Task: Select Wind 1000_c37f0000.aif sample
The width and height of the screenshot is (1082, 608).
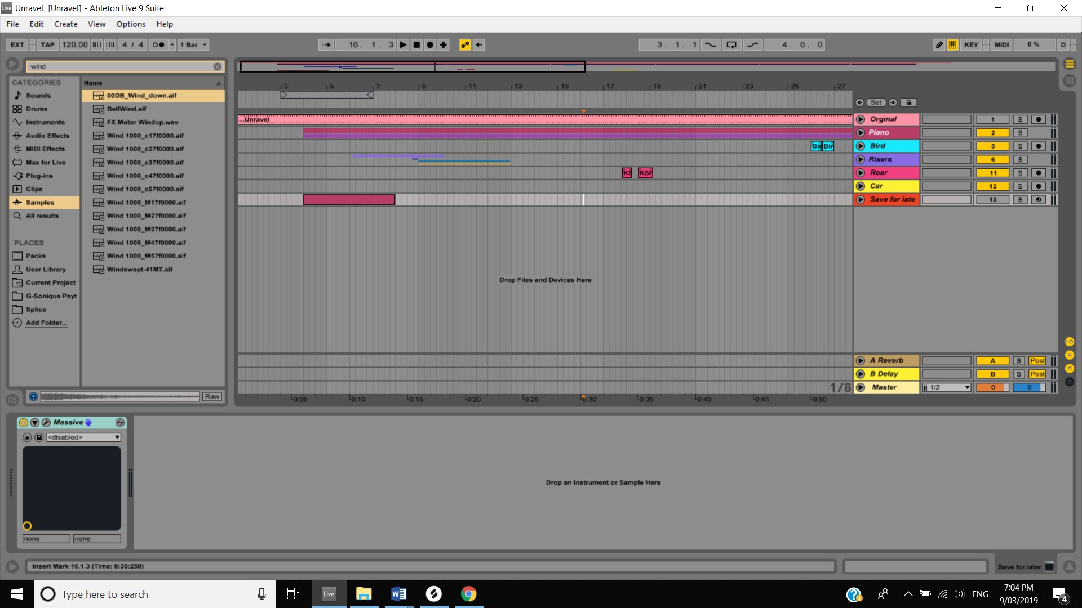Action: pyautogui.click(x=145, y=163)
